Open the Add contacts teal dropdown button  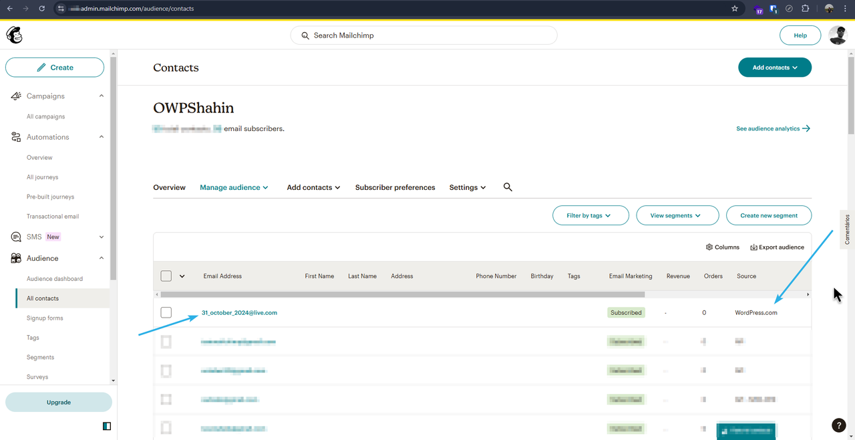coord(775,68)
